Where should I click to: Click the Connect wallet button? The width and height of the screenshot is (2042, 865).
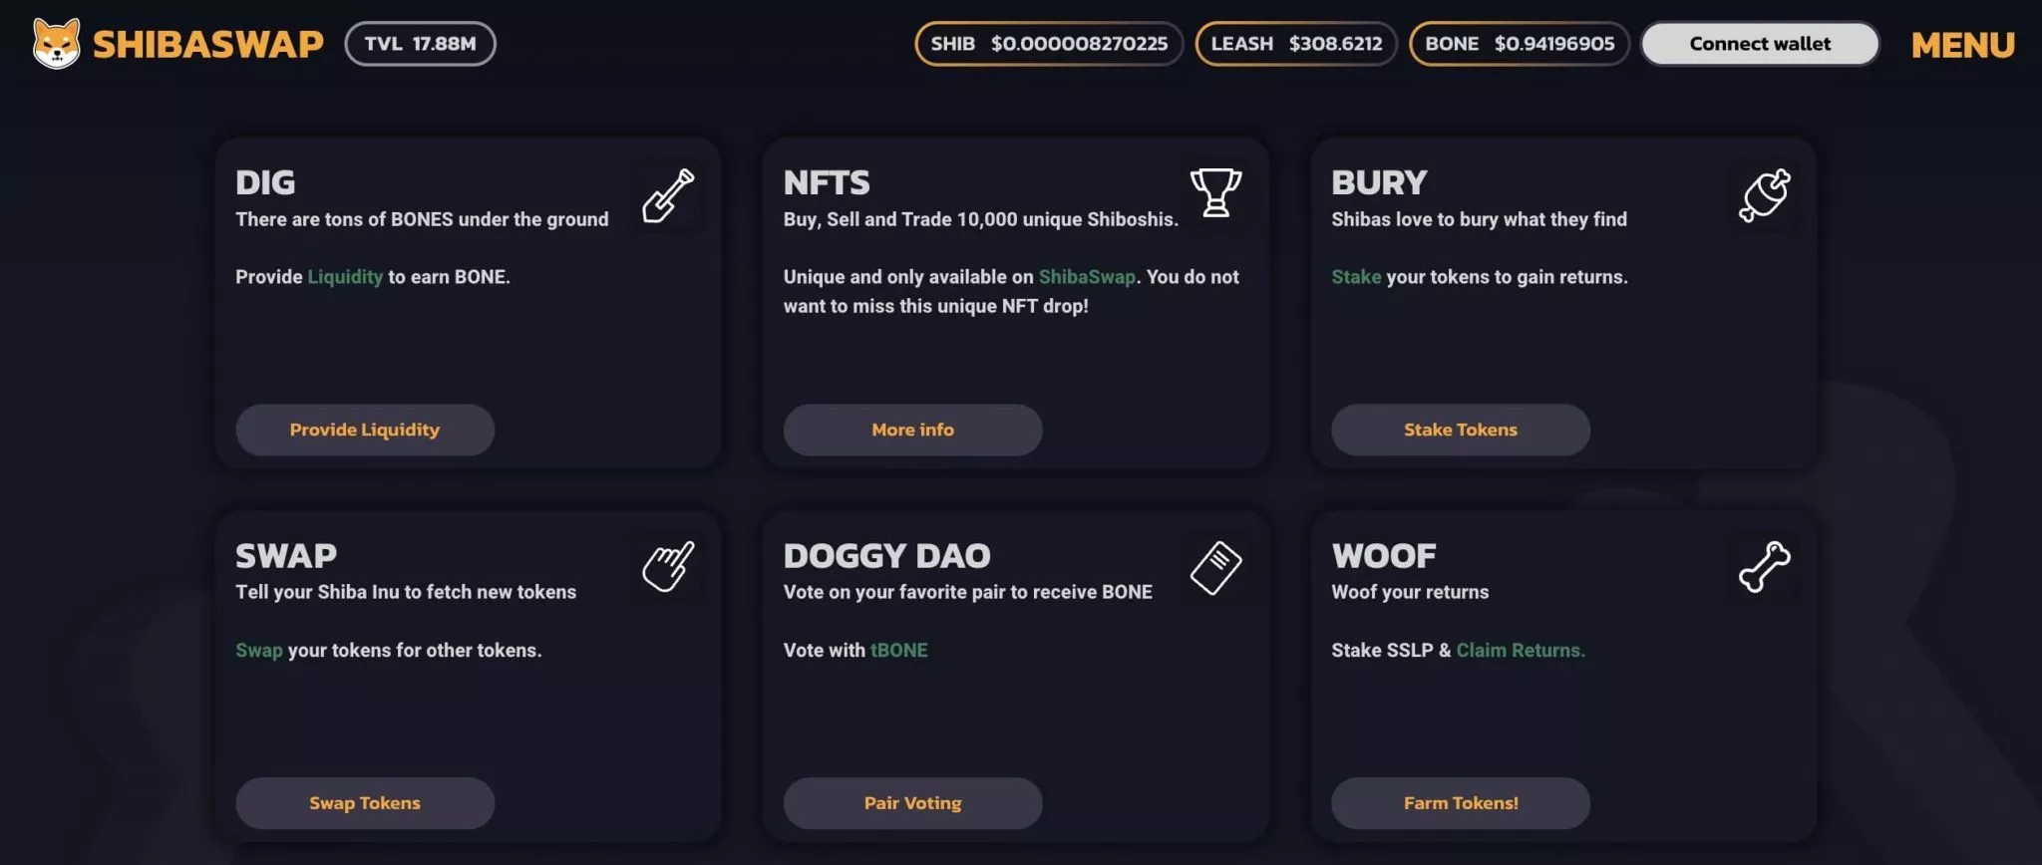click(1760, 44)
